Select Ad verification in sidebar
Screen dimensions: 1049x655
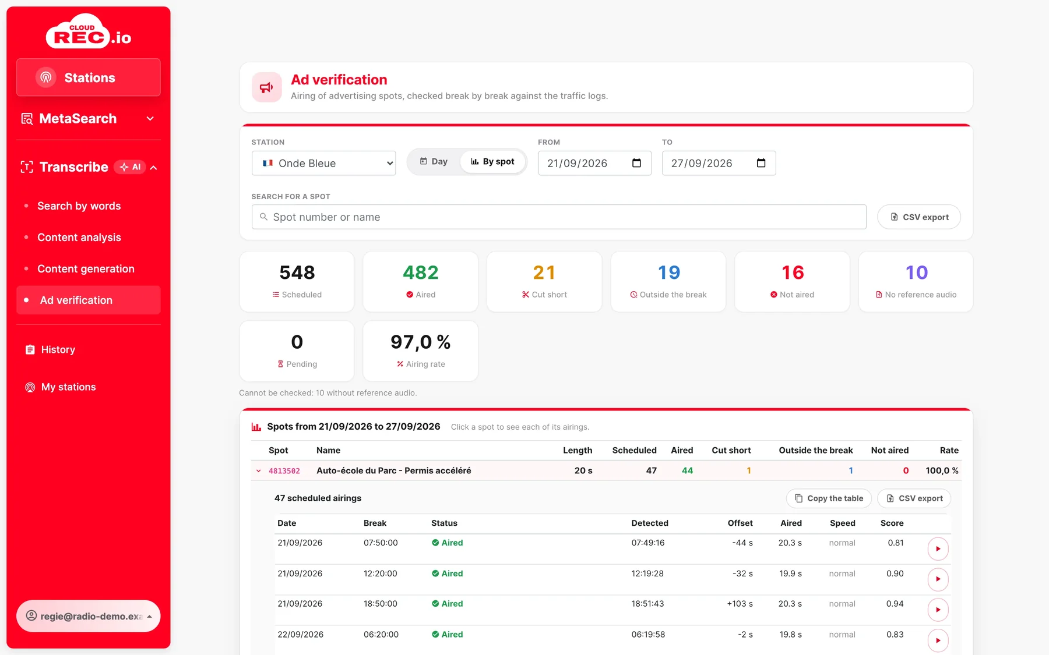tap(89, 300)
